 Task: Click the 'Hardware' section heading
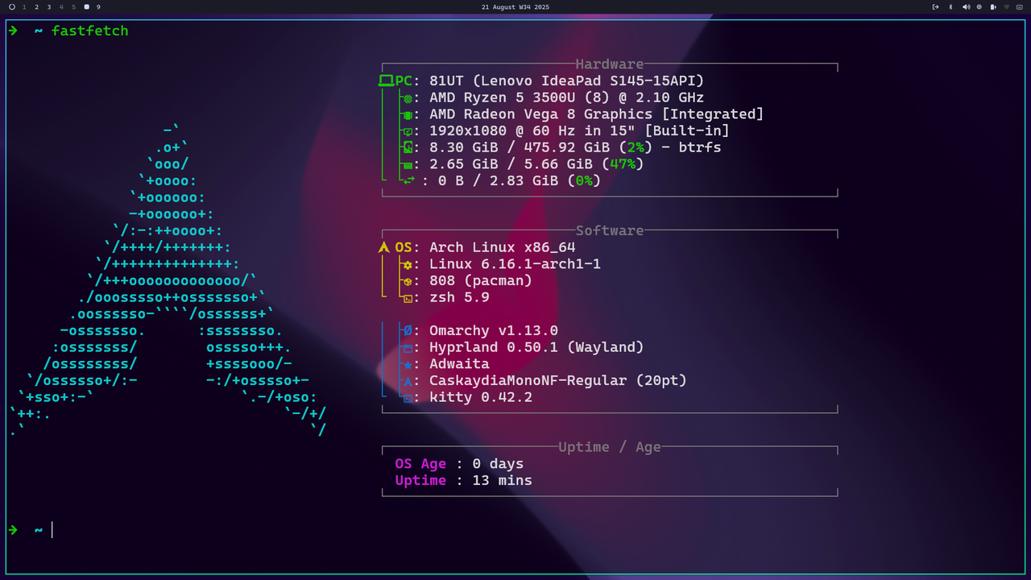[x=610, y=64]
